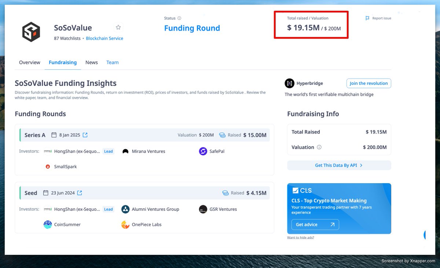Click the Valuation info icon in Fundraising Info
The width and height of the screenshot is (440, 268).
319,147
